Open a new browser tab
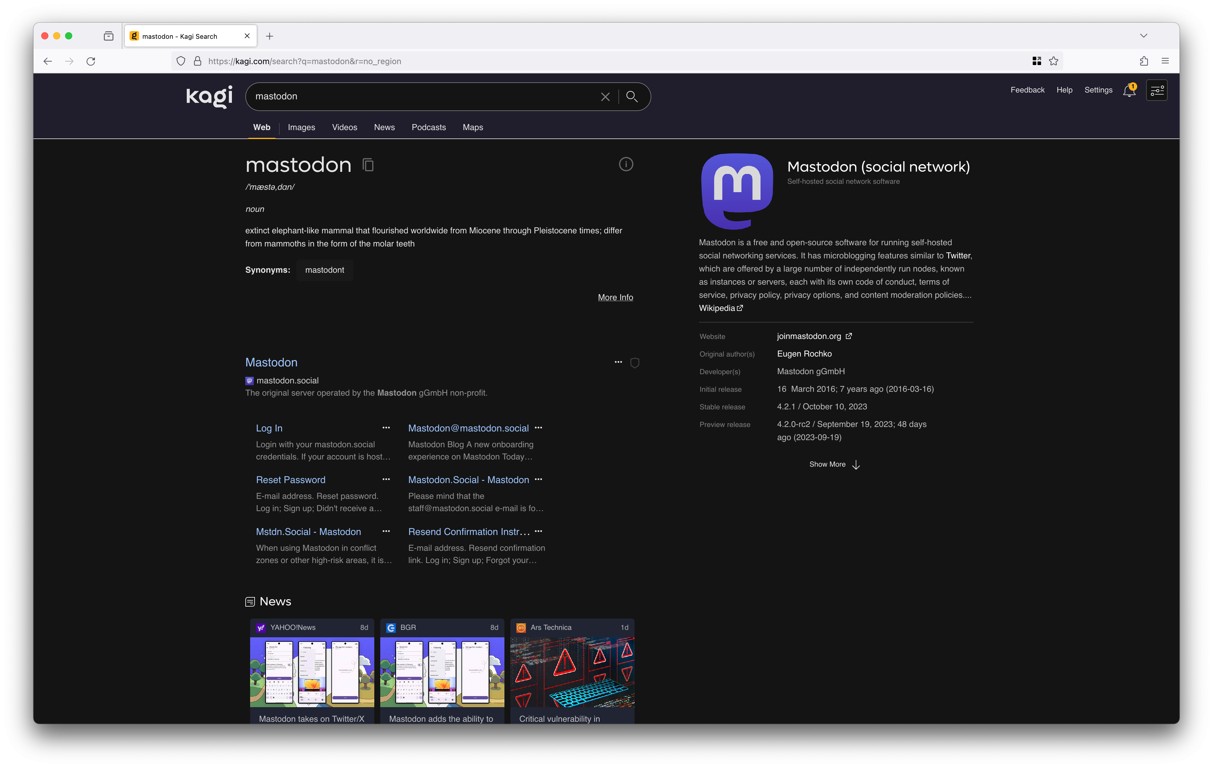 (270, 36)
